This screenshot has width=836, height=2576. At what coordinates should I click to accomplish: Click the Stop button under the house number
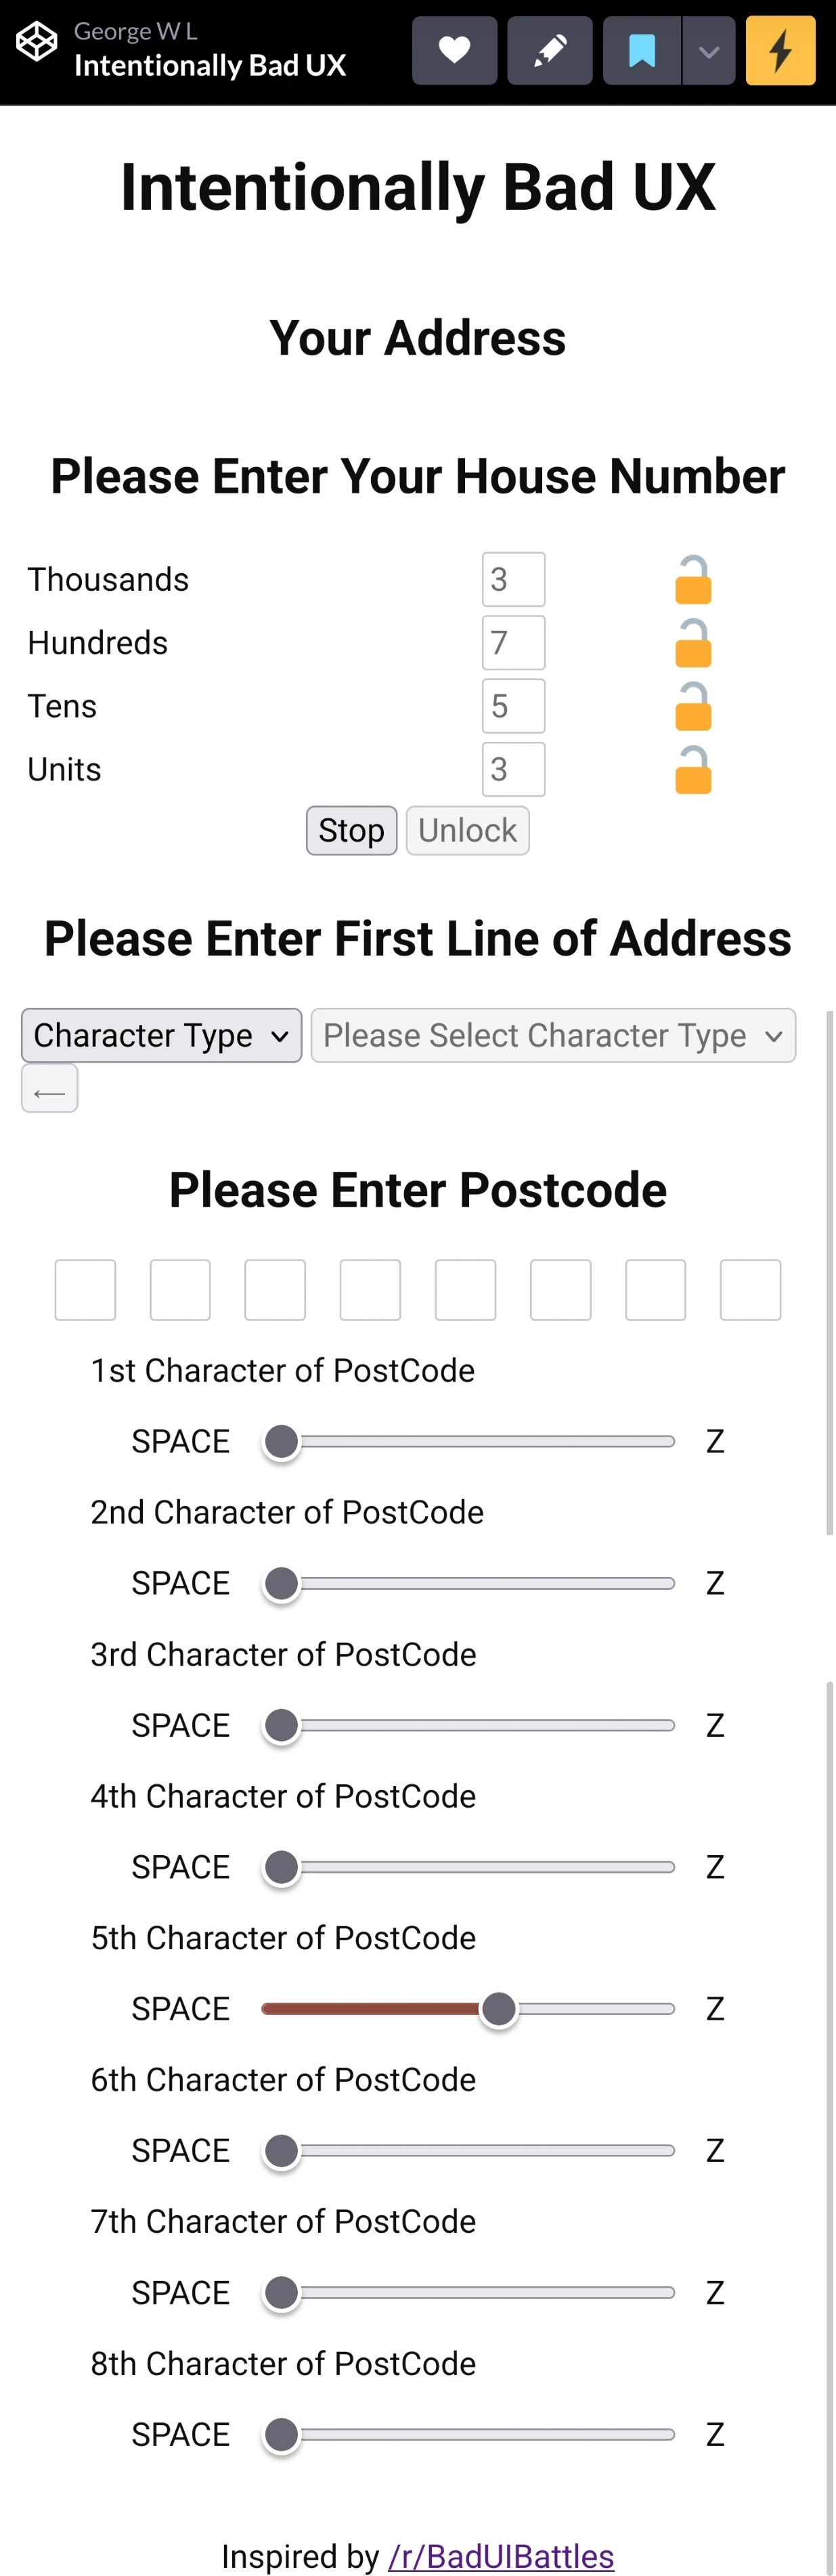pyautogui.click(x=351, y=830)
